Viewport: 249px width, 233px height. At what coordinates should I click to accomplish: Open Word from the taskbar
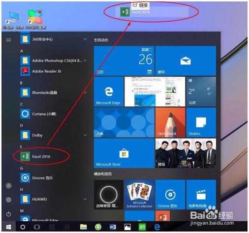click(113, 227)
